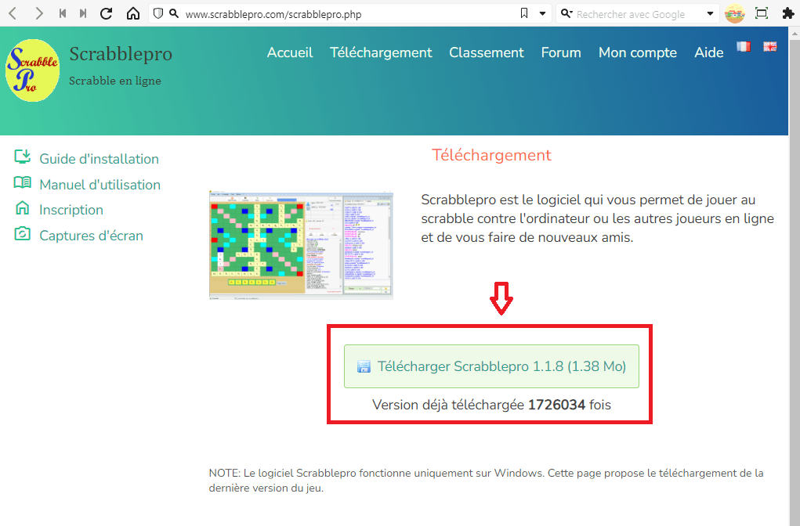Open the address bar history dropdown
800x526 pixels.
tap(542, 14)
